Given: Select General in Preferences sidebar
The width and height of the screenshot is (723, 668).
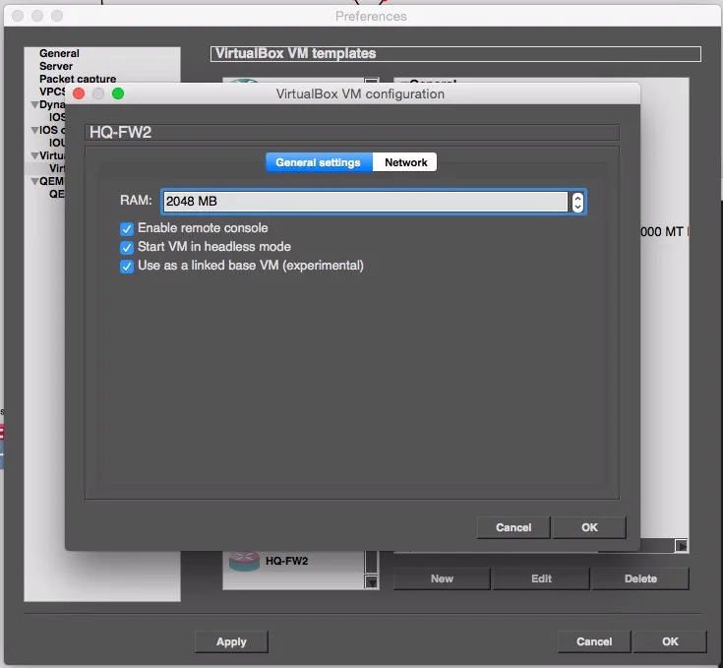Looking at the screenshot, I should (59, 53).
